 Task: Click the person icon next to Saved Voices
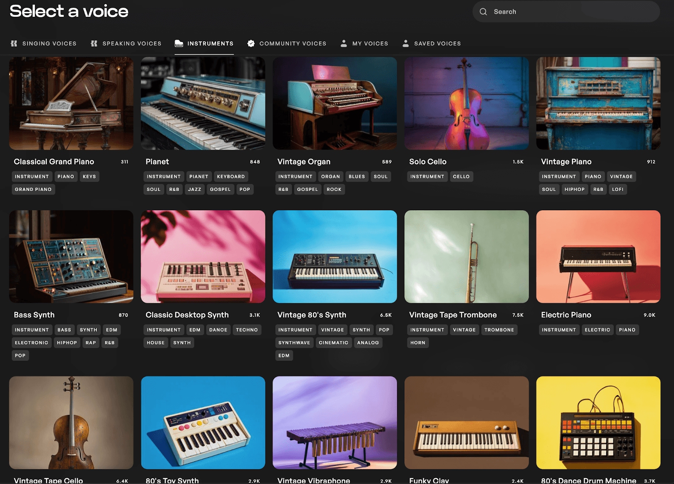[x=406, y=43]
